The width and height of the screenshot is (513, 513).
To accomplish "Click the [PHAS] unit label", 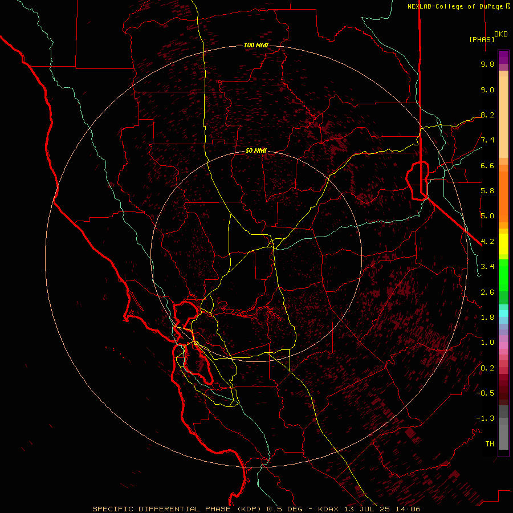I will (482, 39).
